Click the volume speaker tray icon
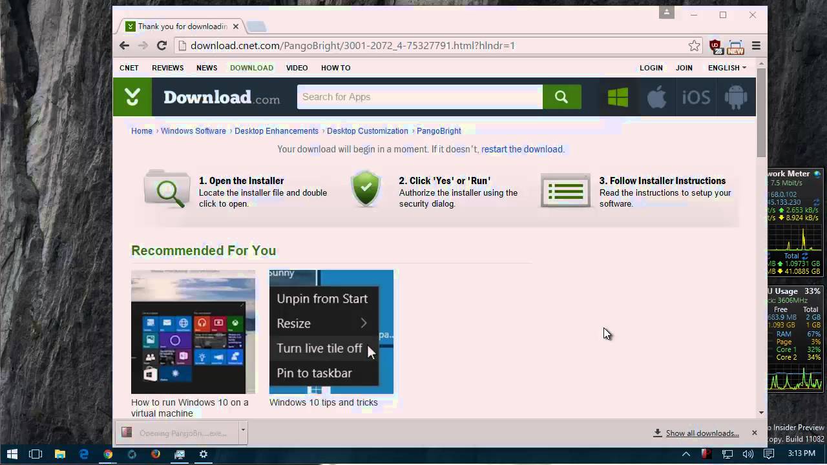This screenshot has height=465, width=827. (748, 454)
